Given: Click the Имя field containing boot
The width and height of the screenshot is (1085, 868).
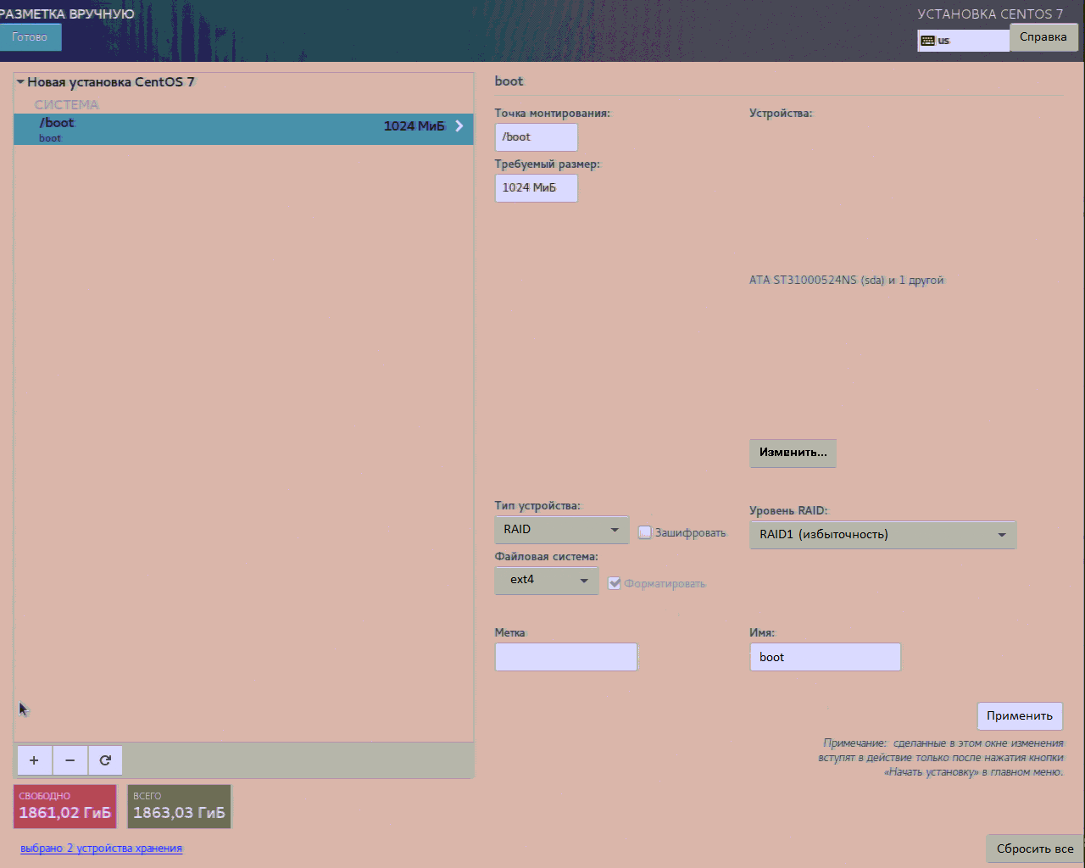Looking at the screenshot, I should pyautogui.click(x=825, y=657).
